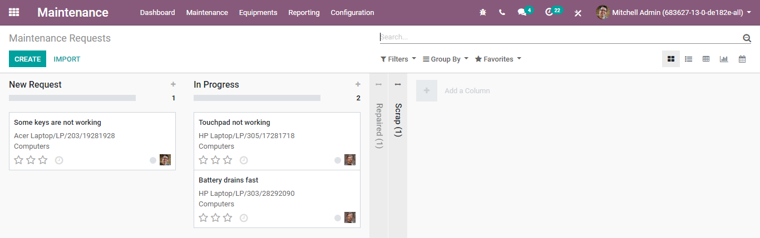
Task: Click the search magnifier icon
Action: [747, 38]
